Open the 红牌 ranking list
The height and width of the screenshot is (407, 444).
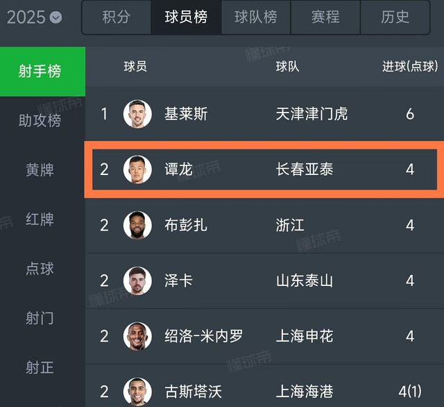tap(40, 219)
